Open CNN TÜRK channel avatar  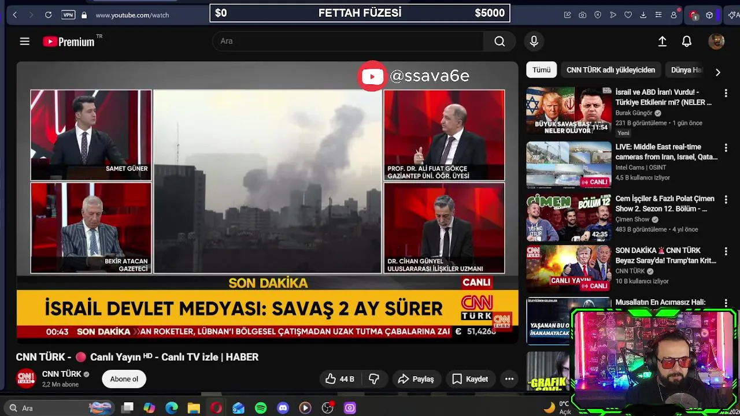pyautogui.click(x=26, y=378)
